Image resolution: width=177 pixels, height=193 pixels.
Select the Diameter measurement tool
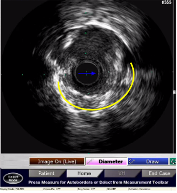[106, 161]
